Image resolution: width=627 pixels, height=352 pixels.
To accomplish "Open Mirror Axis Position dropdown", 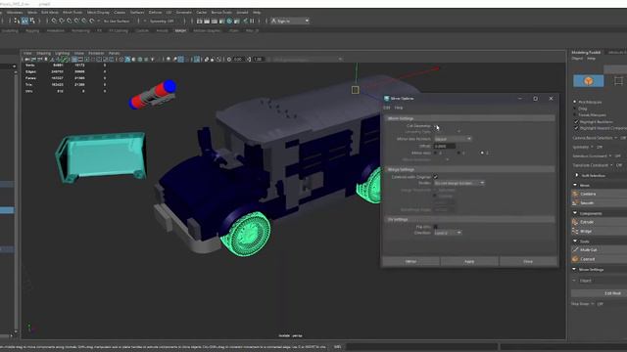I will click(453, 139).
